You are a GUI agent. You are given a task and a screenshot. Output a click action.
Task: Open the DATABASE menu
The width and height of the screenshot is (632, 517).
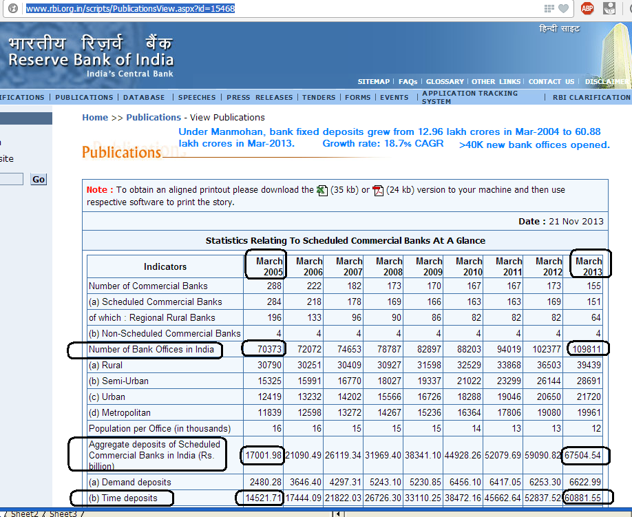click(144, 98)
